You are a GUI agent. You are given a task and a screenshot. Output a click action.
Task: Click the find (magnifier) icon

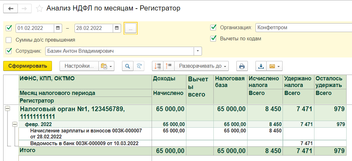(x=127, y=66)
